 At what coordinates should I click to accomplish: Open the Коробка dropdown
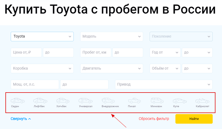42,69
